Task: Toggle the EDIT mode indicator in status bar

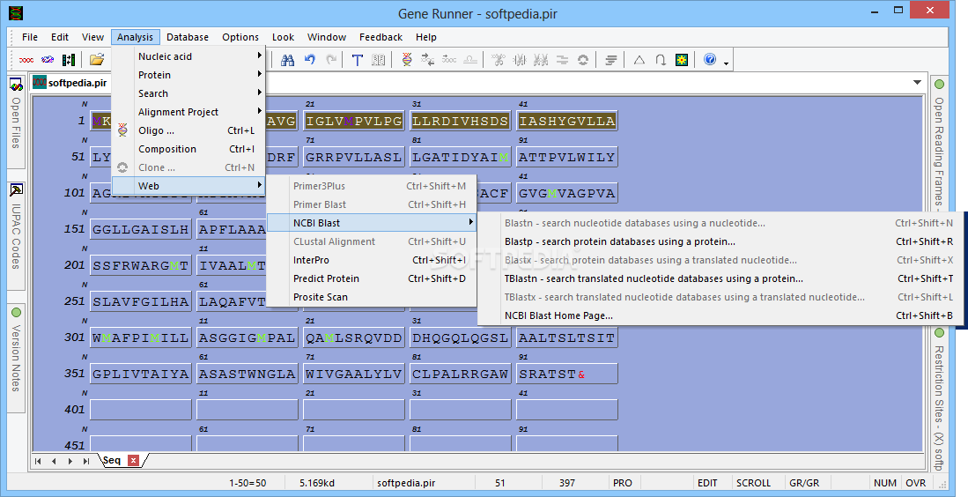Action: [x=707, y=483]
